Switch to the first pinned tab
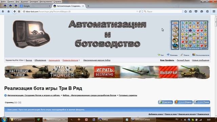 pos(5,6)
